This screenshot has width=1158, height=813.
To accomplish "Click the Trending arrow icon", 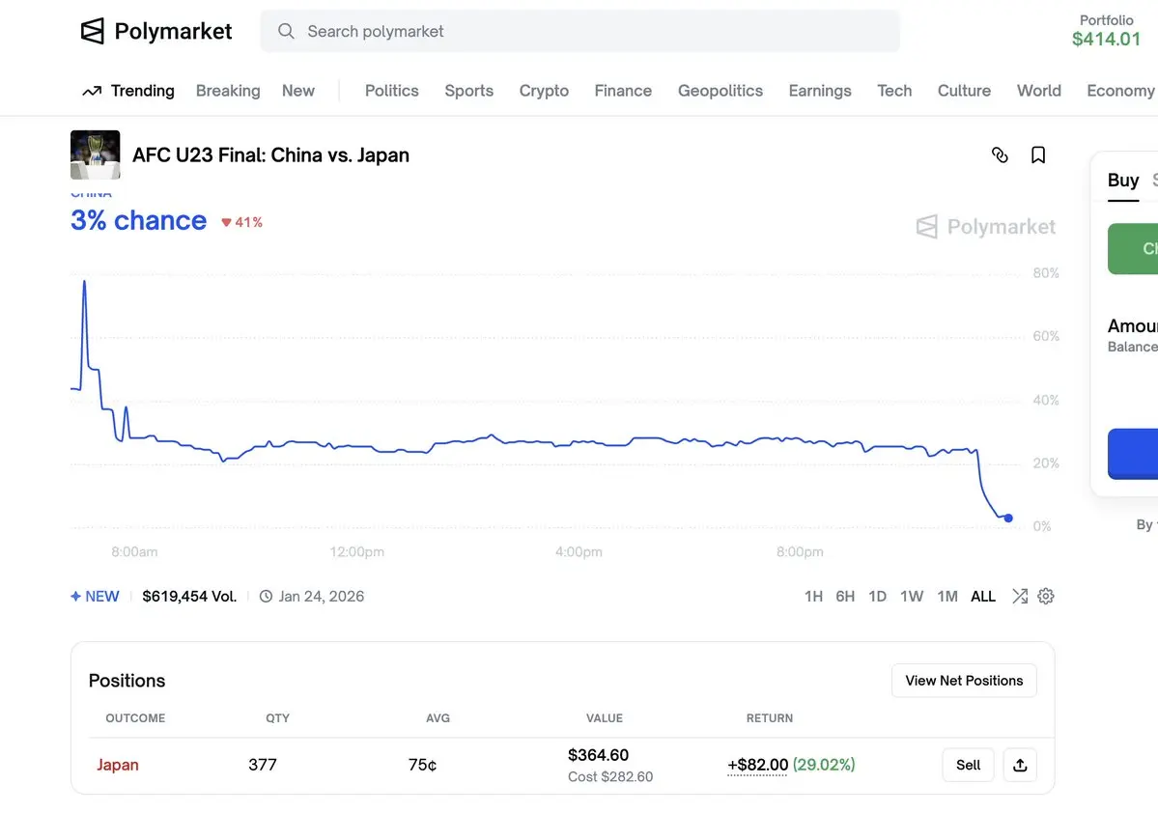I will [x=92, y=91].
